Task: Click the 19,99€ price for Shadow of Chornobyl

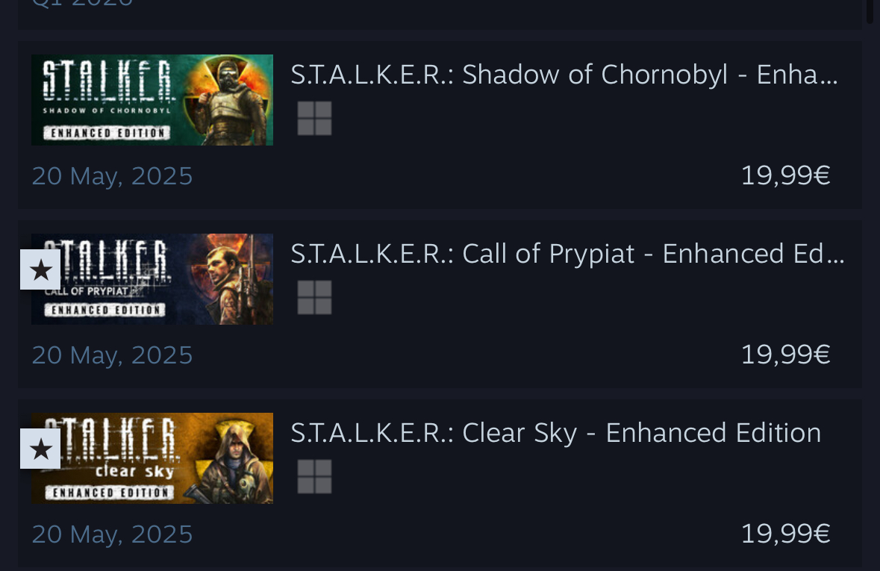Action: [785, 175]
